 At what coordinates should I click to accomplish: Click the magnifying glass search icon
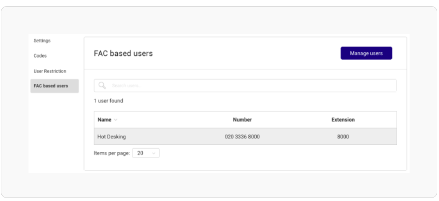(102, 86)
